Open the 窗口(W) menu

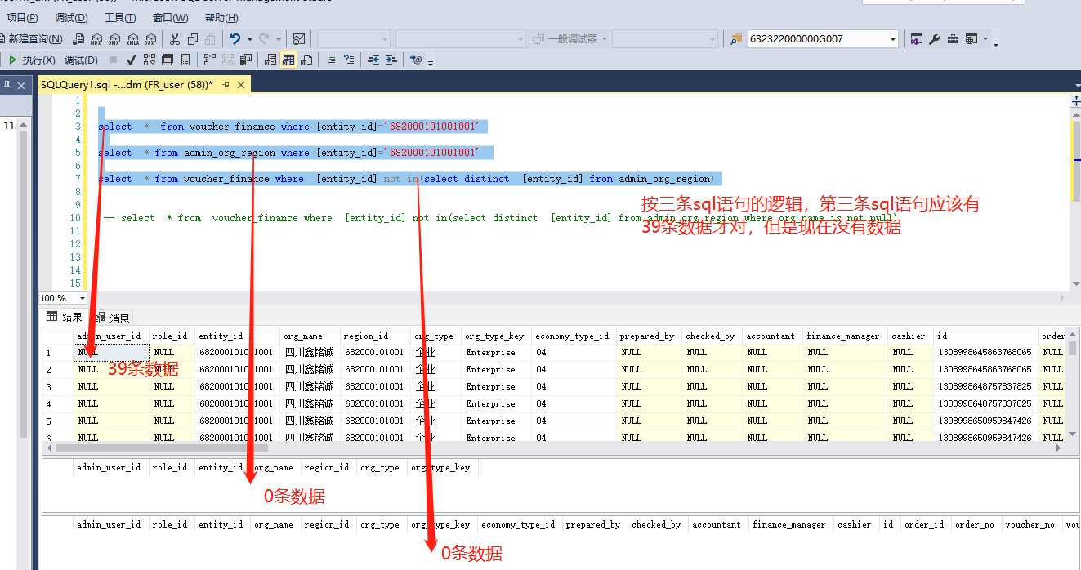click(170, 18)
